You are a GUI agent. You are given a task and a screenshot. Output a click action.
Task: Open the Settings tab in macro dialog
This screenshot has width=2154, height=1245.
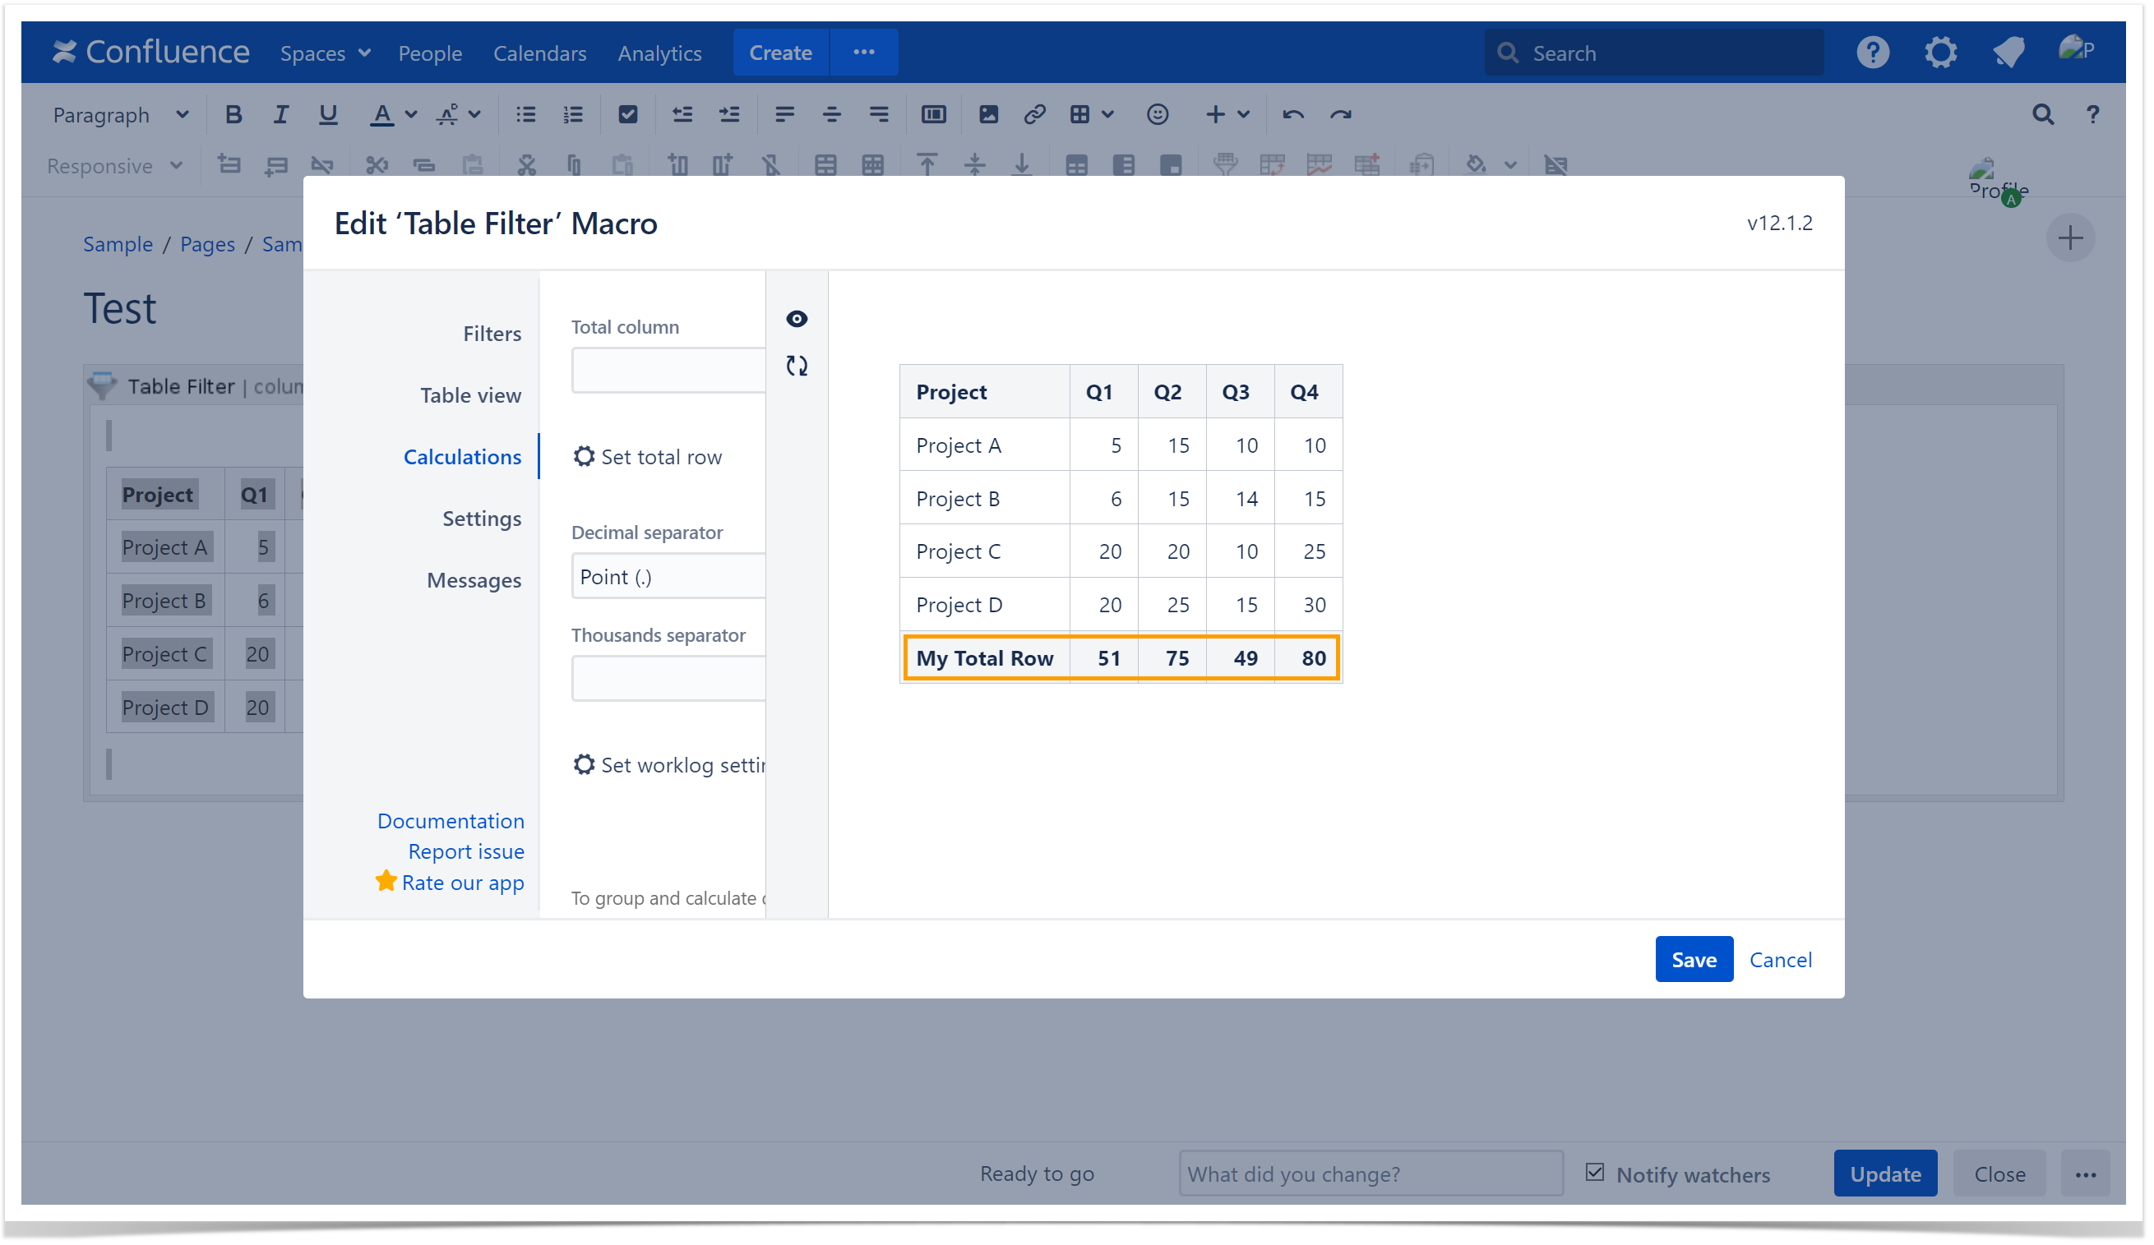(481, 519)
